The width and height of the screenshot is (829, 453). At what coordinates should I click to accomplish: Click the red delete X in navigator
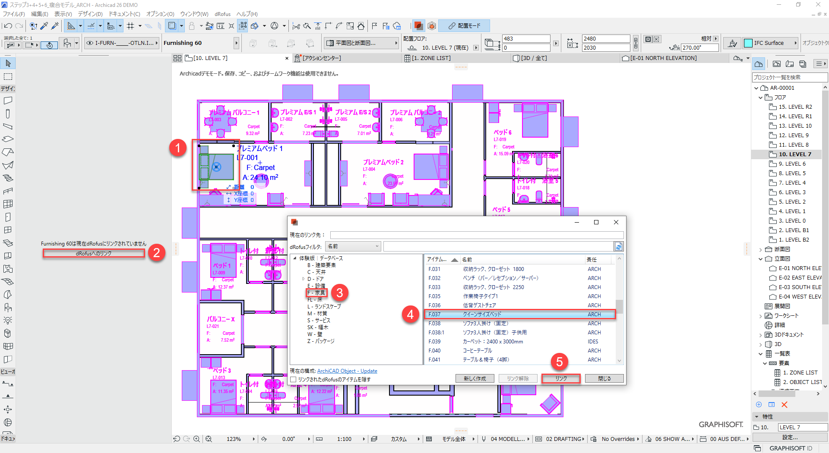coord(785,405)
